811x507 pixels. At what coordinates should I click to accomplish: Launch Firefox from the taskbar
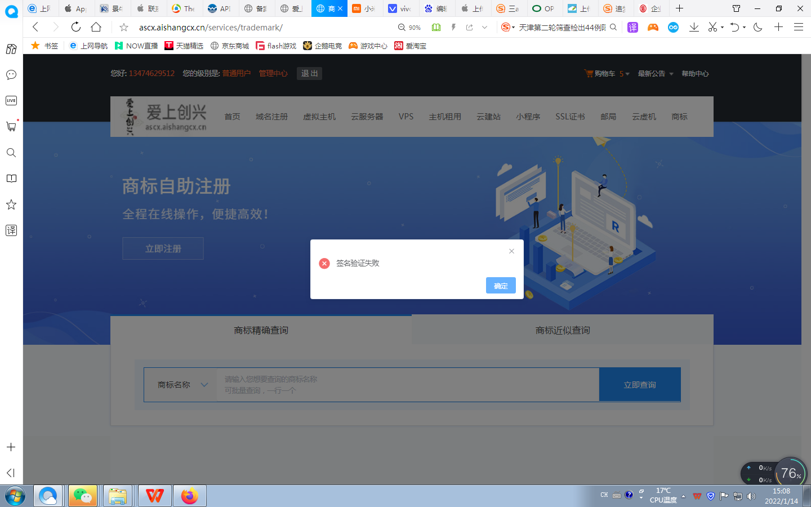[x=189, y=496]
